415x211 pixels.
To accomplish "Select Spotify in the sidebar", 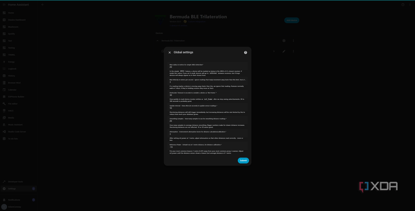I will point(18,34).
